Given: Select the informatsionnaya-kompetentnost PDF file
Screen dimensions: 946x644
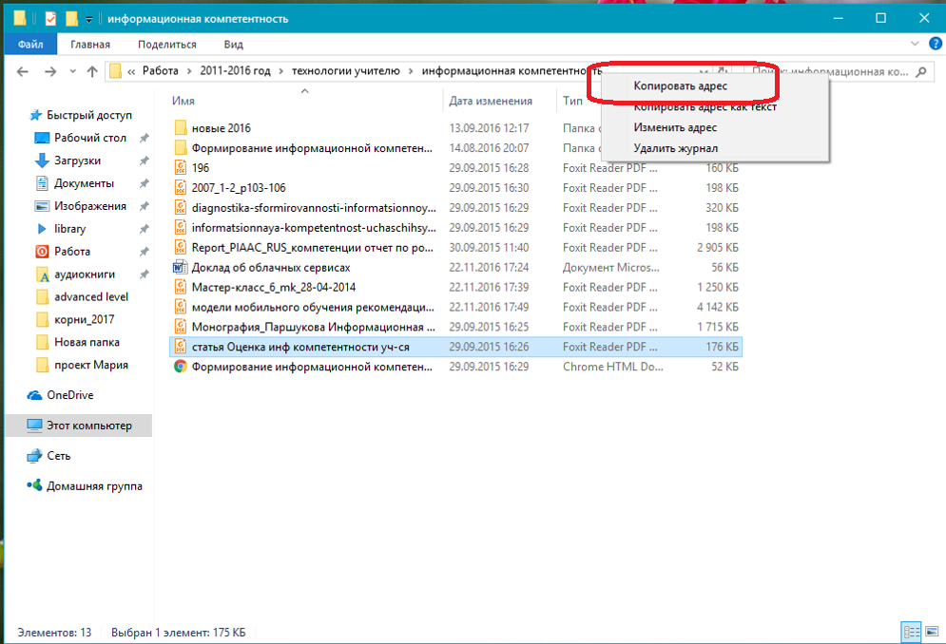Looking at the screenshot, I should [x=314, y=227].
